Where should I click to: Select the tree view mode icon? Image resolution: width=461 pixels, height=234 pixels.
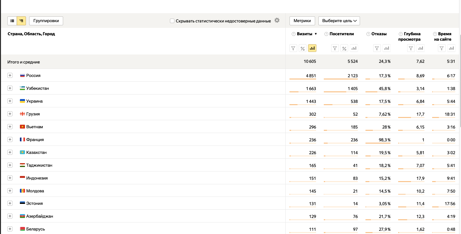coord(21,21)
